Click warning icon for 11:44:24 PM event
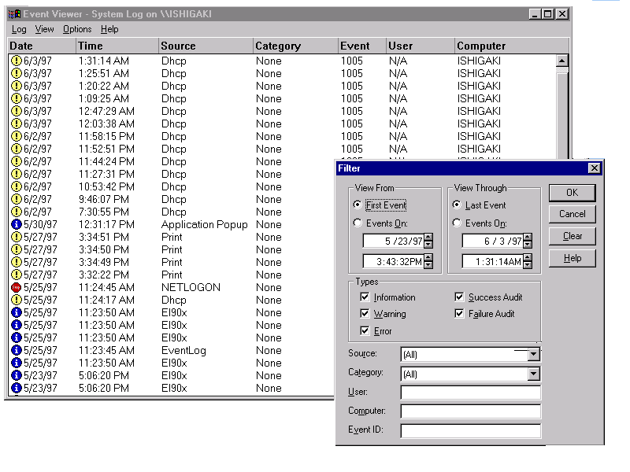Image resolution: width=630 pixels, height=472 pixels. [16, 161]
